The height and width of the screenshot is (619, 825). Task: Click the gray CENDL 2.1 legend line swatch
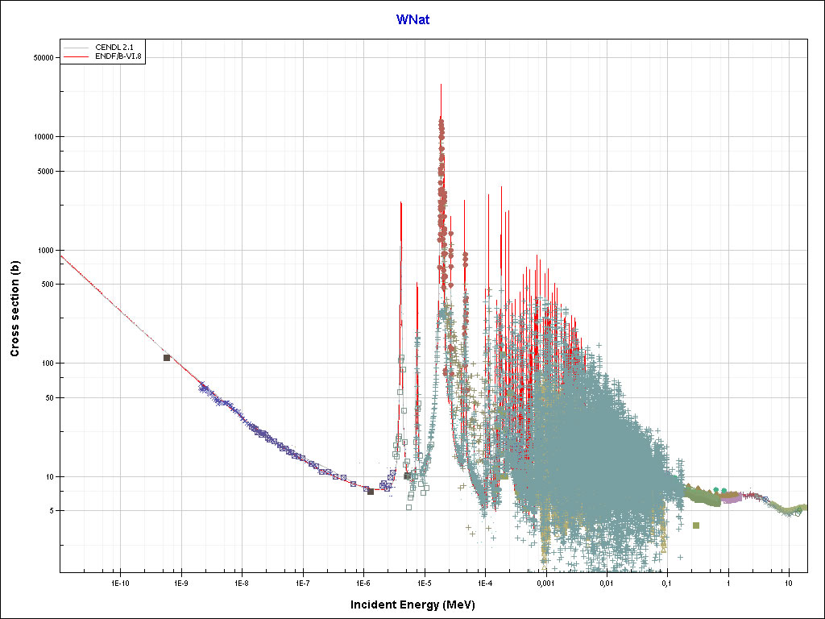coord(77,48)
